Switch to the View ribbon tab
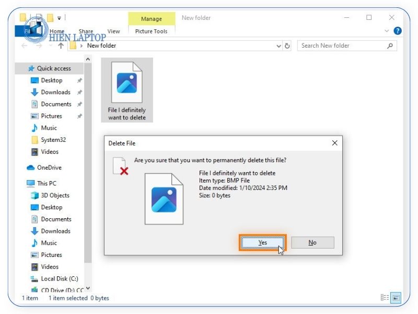418x314 pixels. click(113, 31)
